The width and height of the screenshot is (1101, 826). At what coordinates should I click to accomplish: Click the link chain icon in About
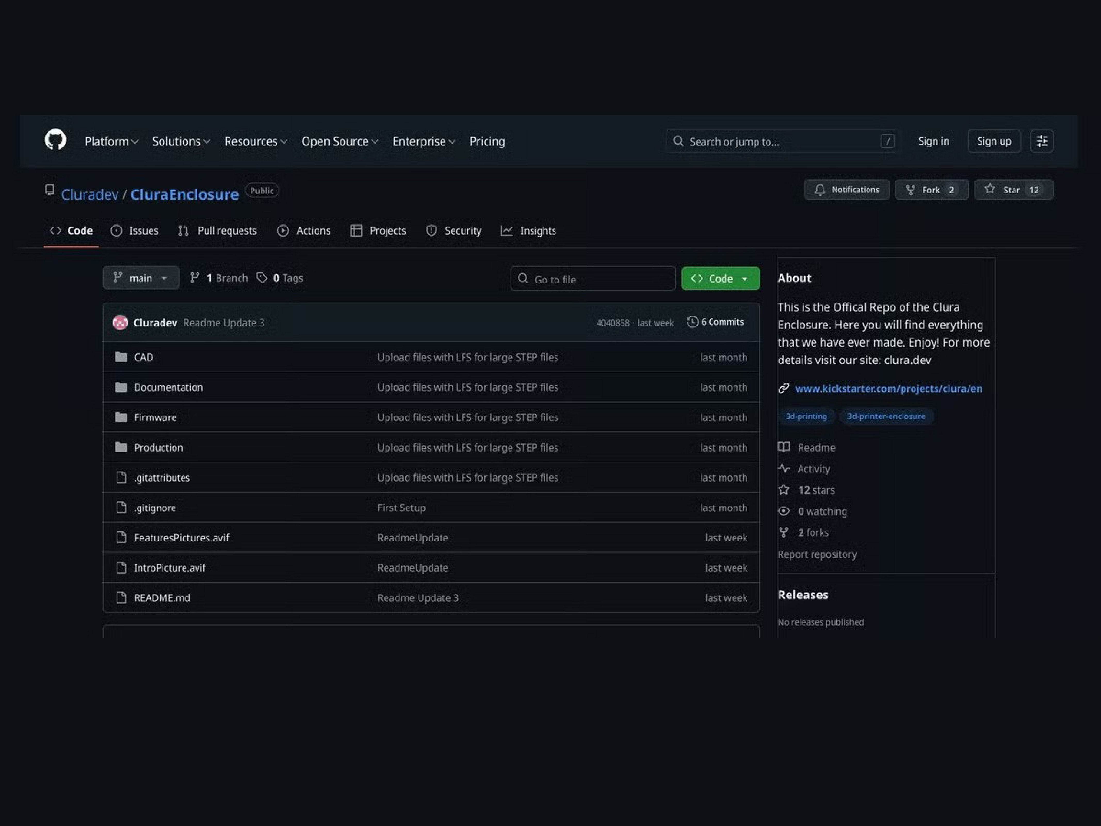click(783, 388)
